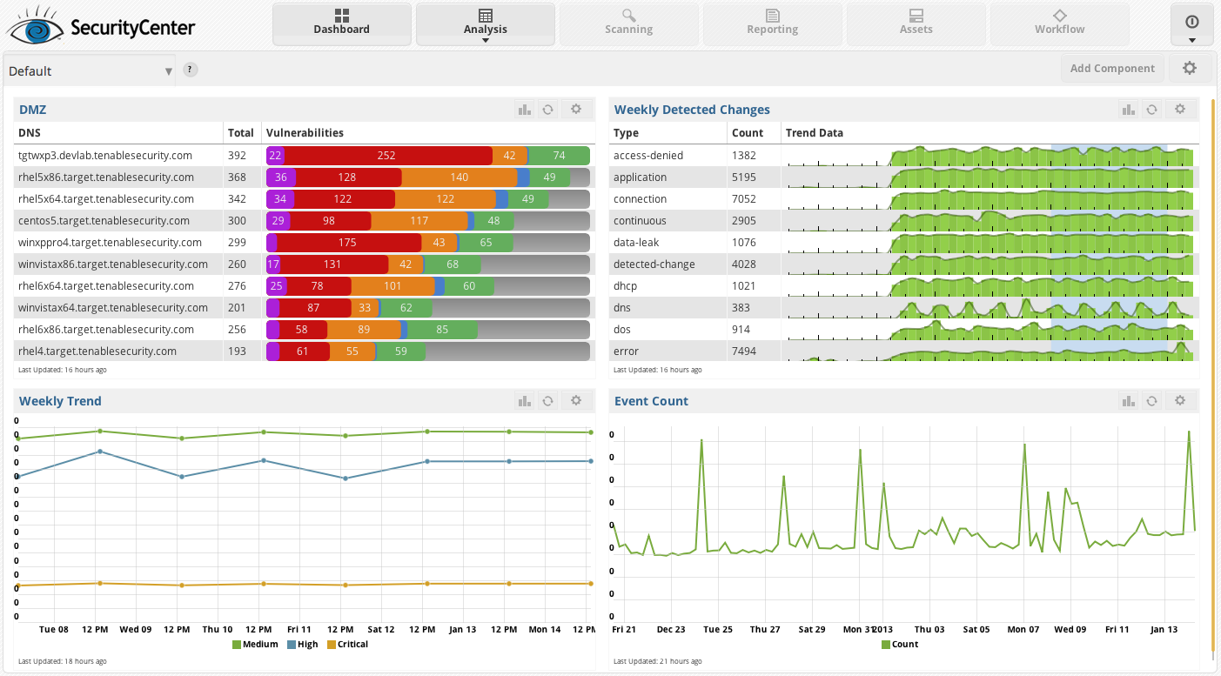Viewport: 1221px width, 676px height.
Task: Toggle the Count series legend
Action: [x=900, y=645]
